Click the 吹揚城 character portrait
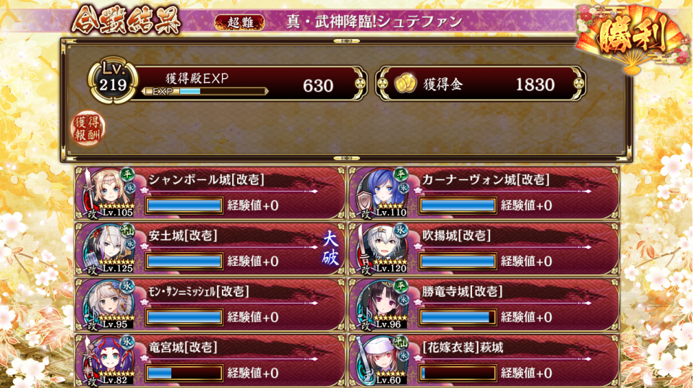Image resolution: width=694 pixels, height=388 pixels. coord(382,249)
